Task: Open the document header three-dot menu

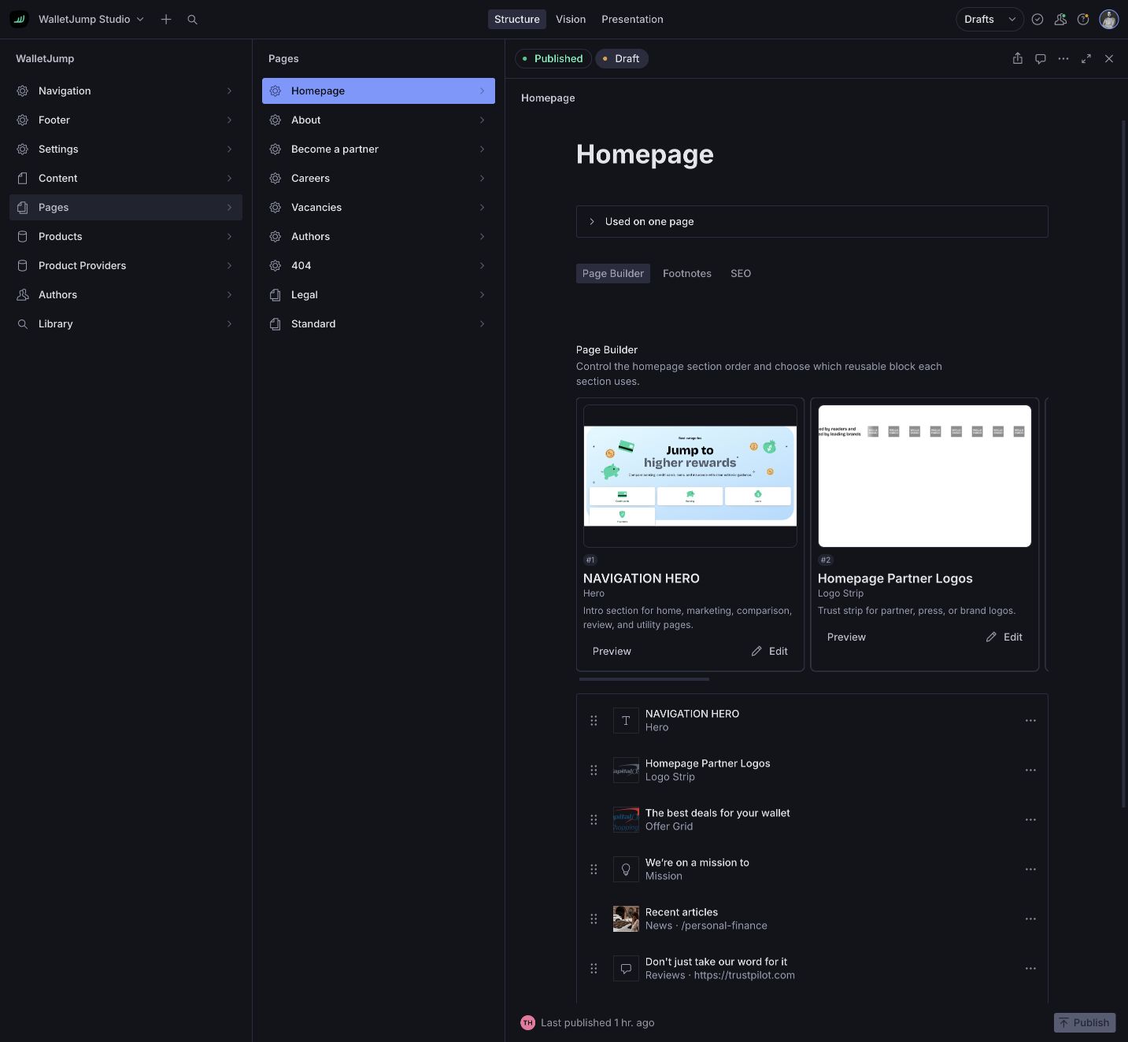Action: click(1063, 58)
